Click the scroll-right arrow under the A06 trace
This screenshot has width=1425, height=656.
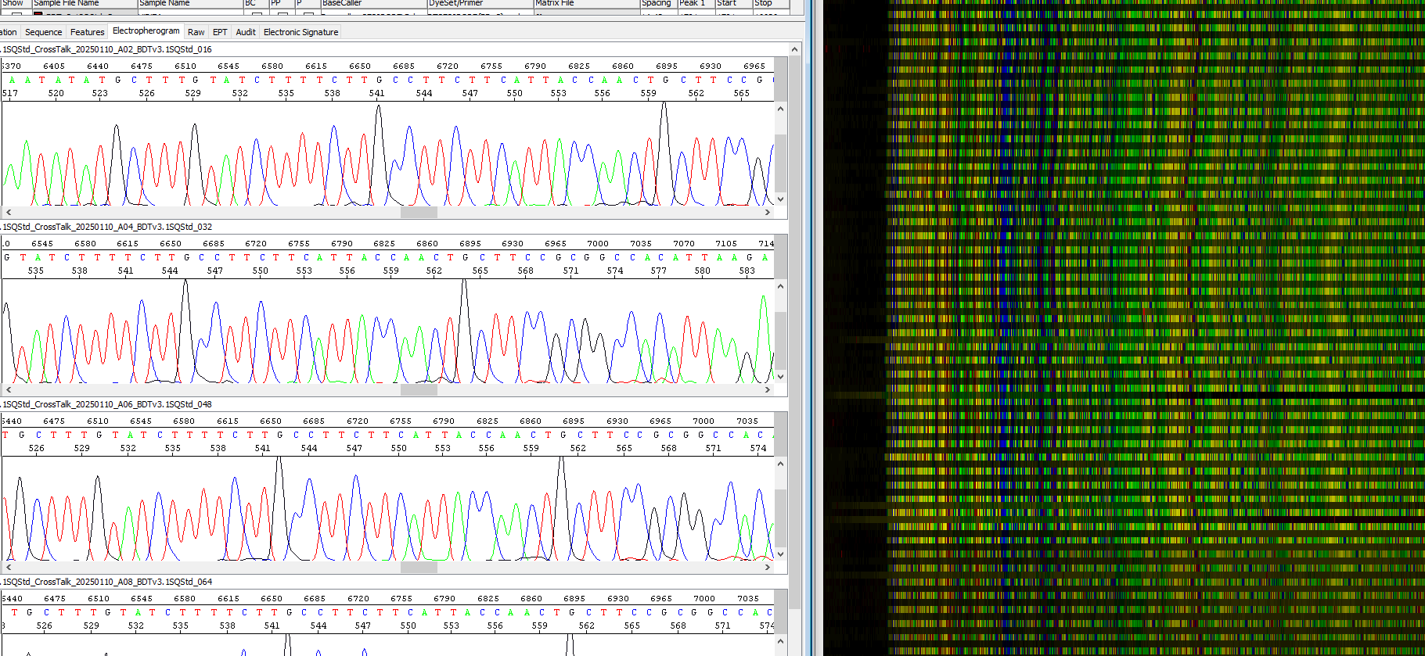pos(768,567)
